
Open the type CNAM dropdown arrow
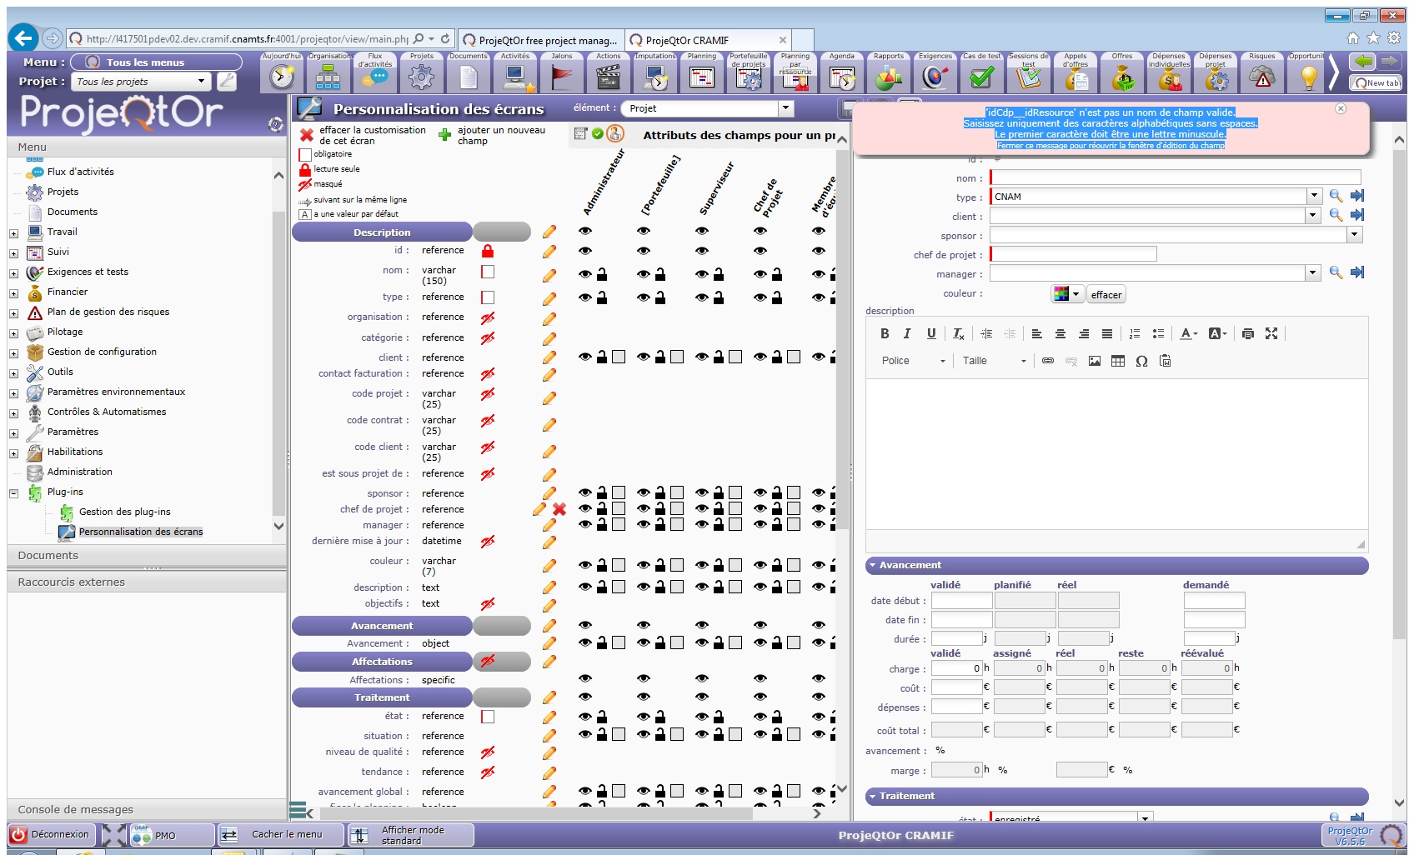1314,196
